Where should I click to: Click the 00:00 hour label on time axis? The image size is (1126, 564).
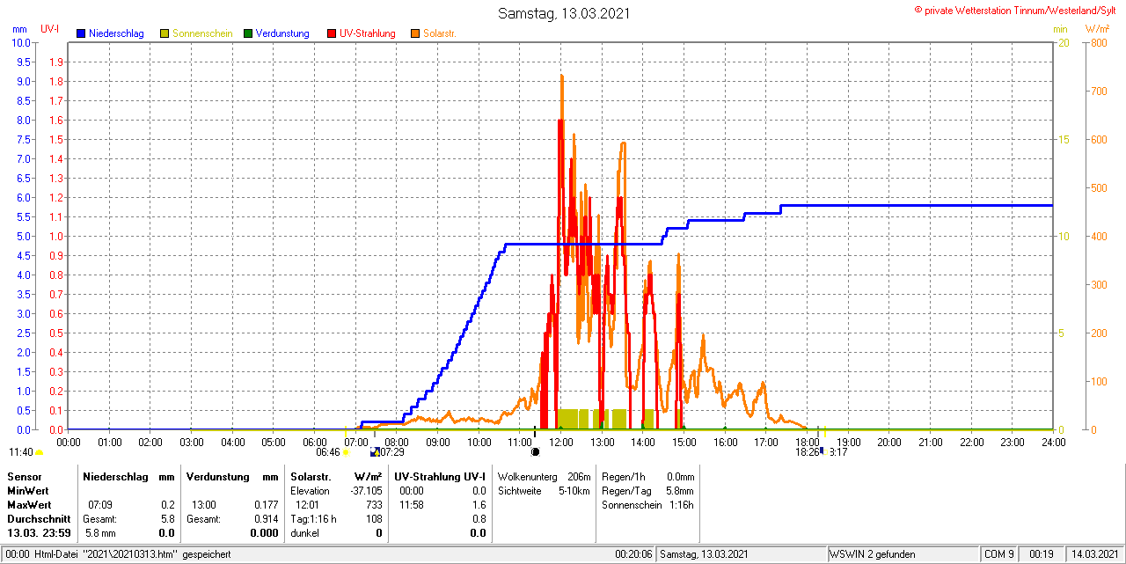[x=69, y=442]
